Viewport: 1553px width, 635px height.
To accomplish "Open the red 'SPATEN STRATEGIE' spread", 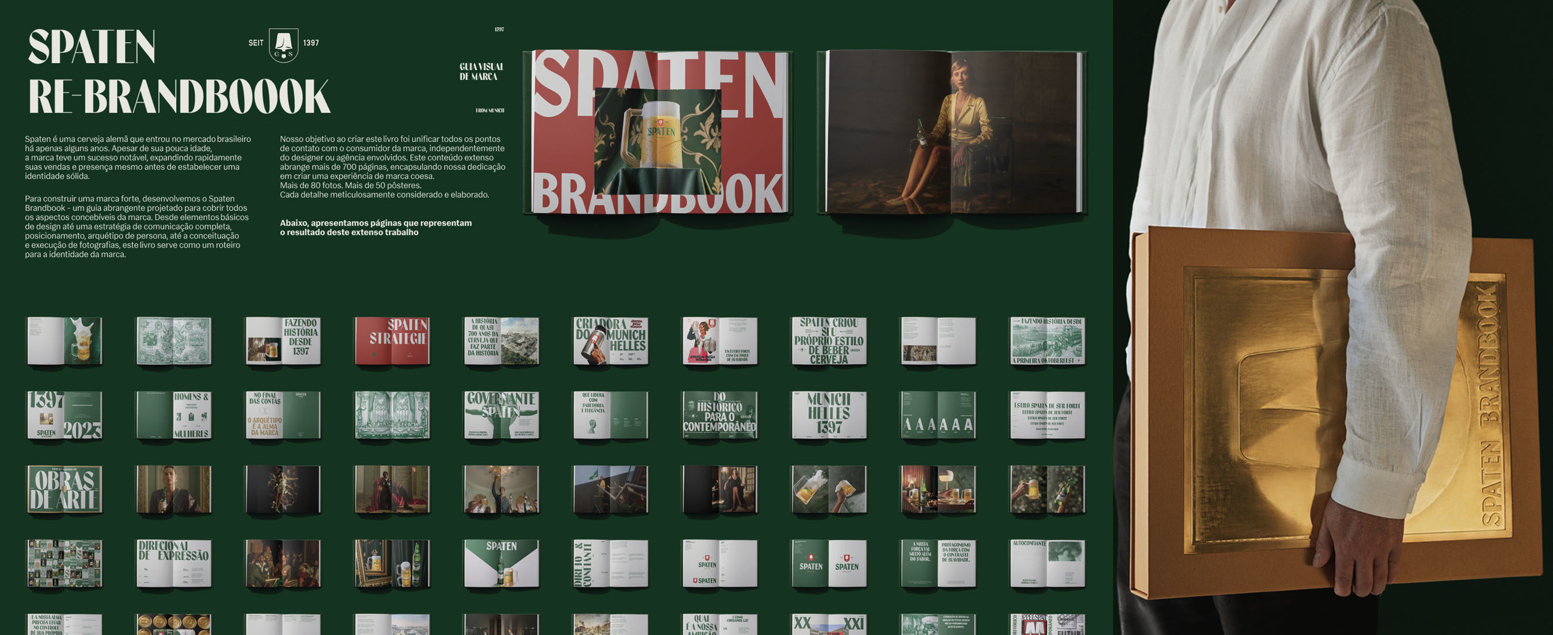I will coord(392,341).
